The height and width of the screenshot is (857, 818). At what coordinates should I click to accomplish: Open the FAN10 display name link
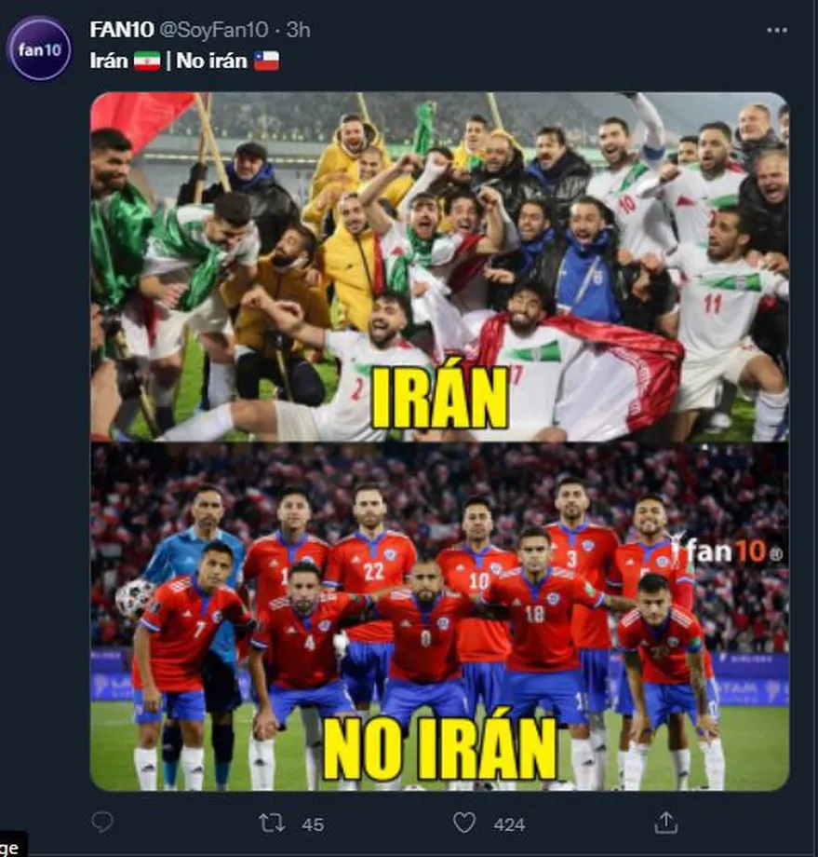[x=121, y=30]
